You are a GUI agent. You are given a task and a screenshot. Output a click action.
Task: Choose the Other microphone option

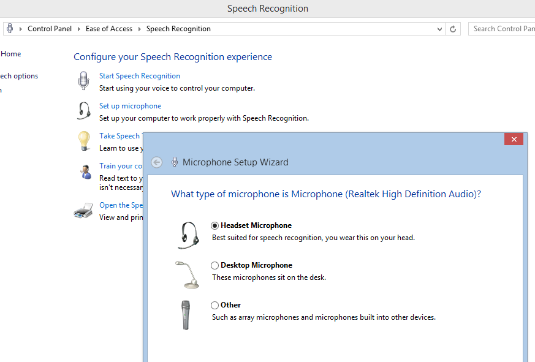[215, 304]
